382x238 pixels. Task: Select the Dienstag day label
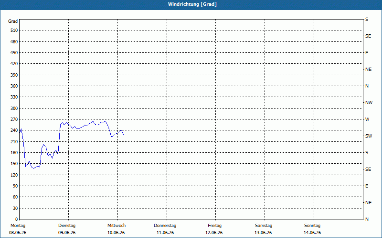(67, 226)
